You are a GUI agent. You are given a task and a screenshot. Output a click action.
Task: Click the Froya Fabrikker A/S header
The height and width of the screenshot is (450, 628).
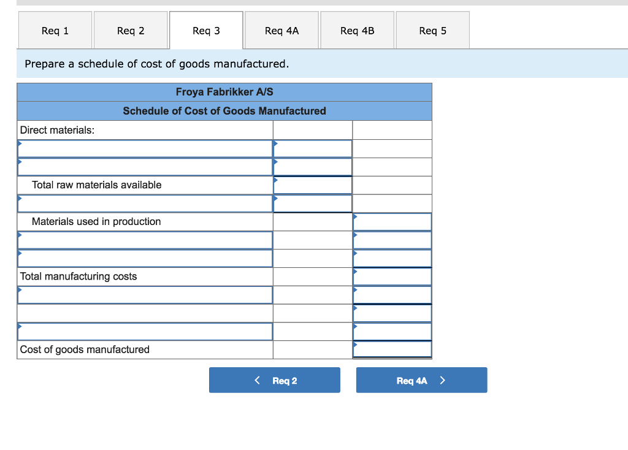point(224,92)
